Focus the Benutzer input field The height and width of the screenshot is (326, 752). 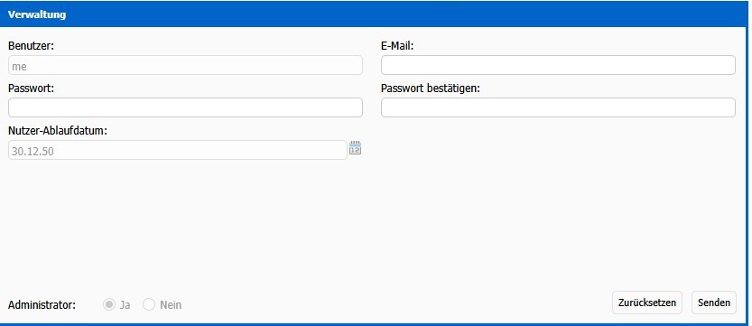coord(185,65)
